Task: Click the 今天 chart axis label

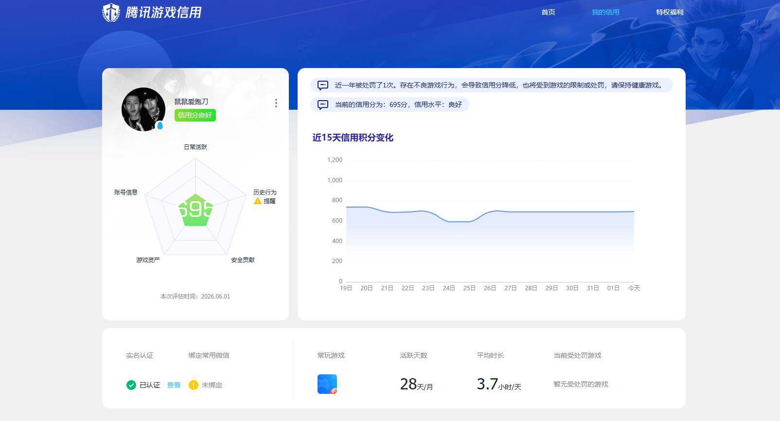Action: (634, 288)
